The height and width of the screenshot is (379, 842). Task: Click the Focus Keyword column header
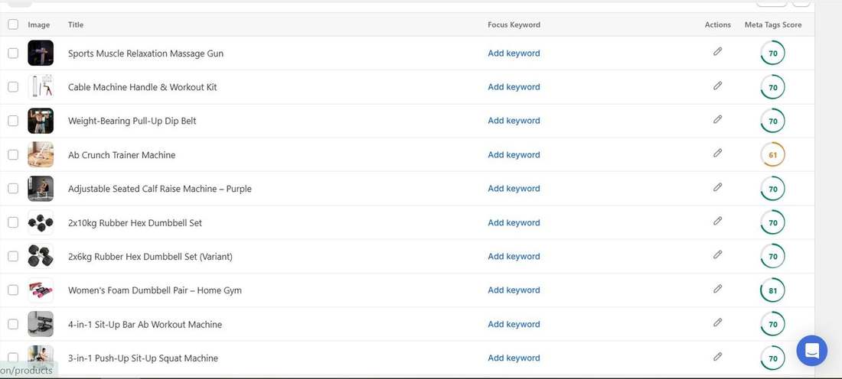514,24
